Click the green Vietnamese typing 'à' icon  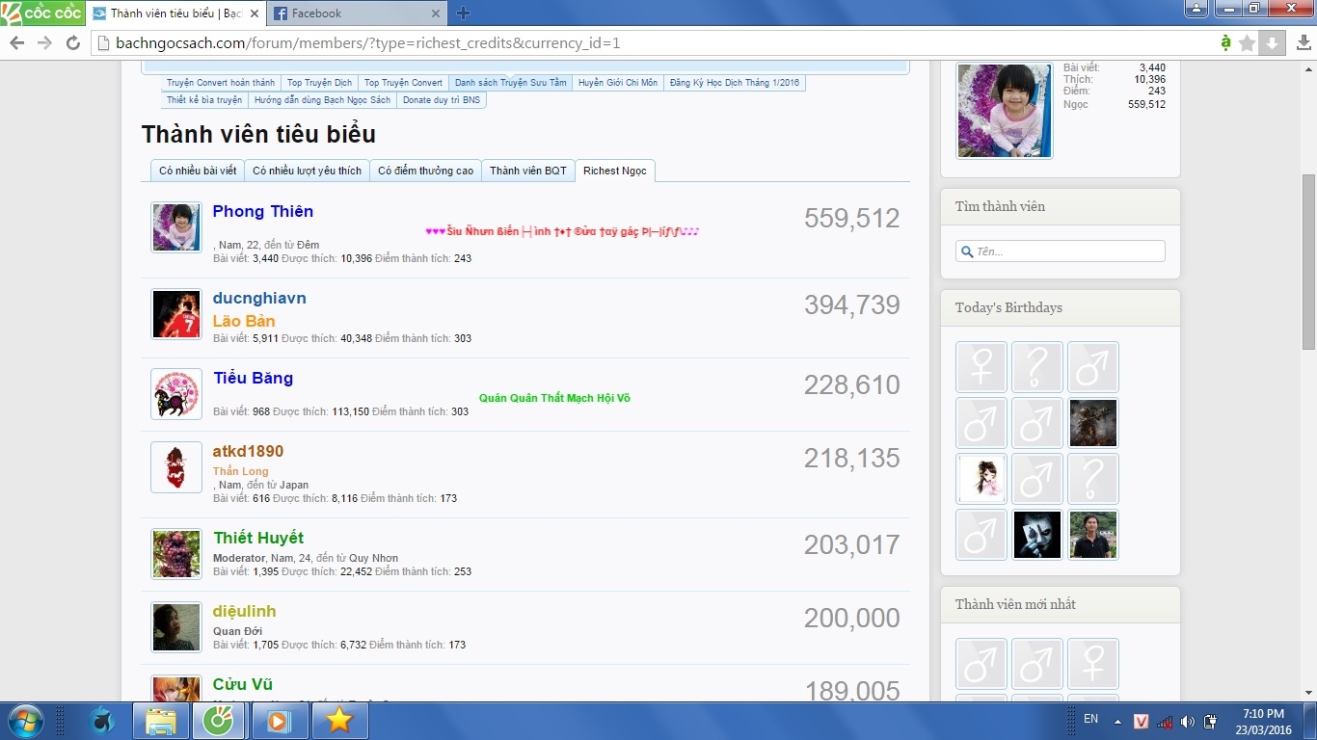click(1225, 42)
